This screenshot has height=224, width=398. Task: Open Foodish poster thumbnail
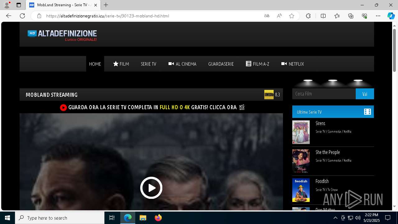pyautogui.click(x=301, y=190)
